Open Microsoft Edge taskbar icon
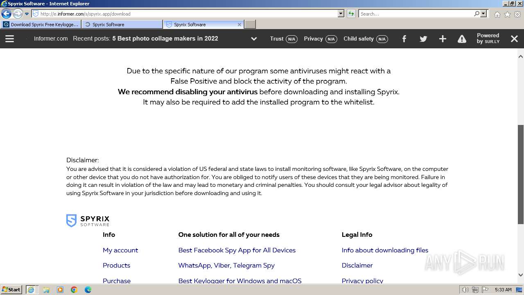The width and height of the screenshot is (524, 295). (88, 290)
